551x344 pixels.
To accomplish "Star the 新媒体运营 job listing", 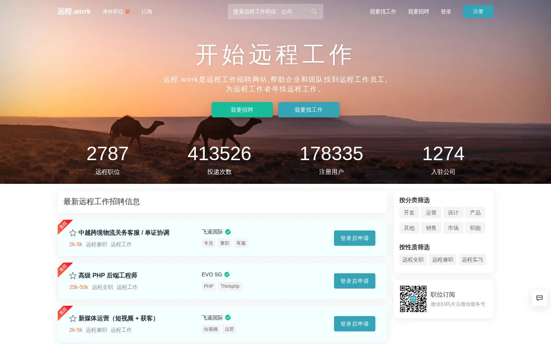I will click(x=73, y=318).
